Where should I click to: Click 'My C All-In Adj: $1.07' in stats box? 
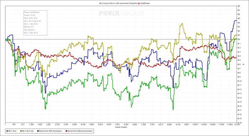tap(33, 21)
